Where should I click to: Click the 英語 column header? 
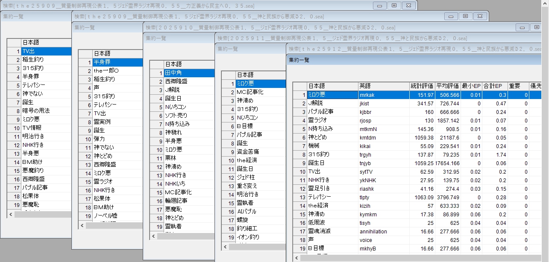pyautogui.click(x=383, y=86)
